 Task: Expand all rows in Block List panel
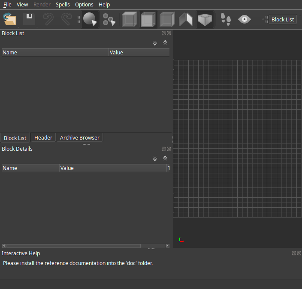(155, 43)
